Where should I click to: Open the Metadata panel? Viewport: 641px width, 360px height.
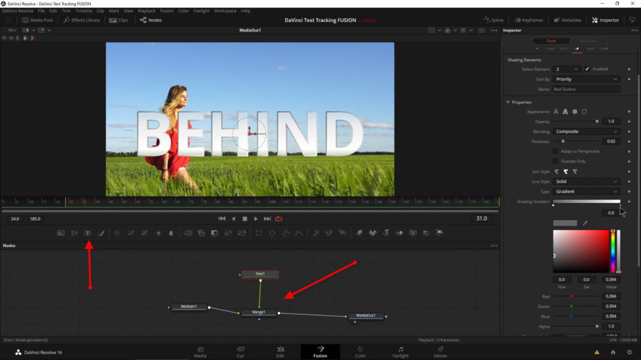[x=567, y=20]
